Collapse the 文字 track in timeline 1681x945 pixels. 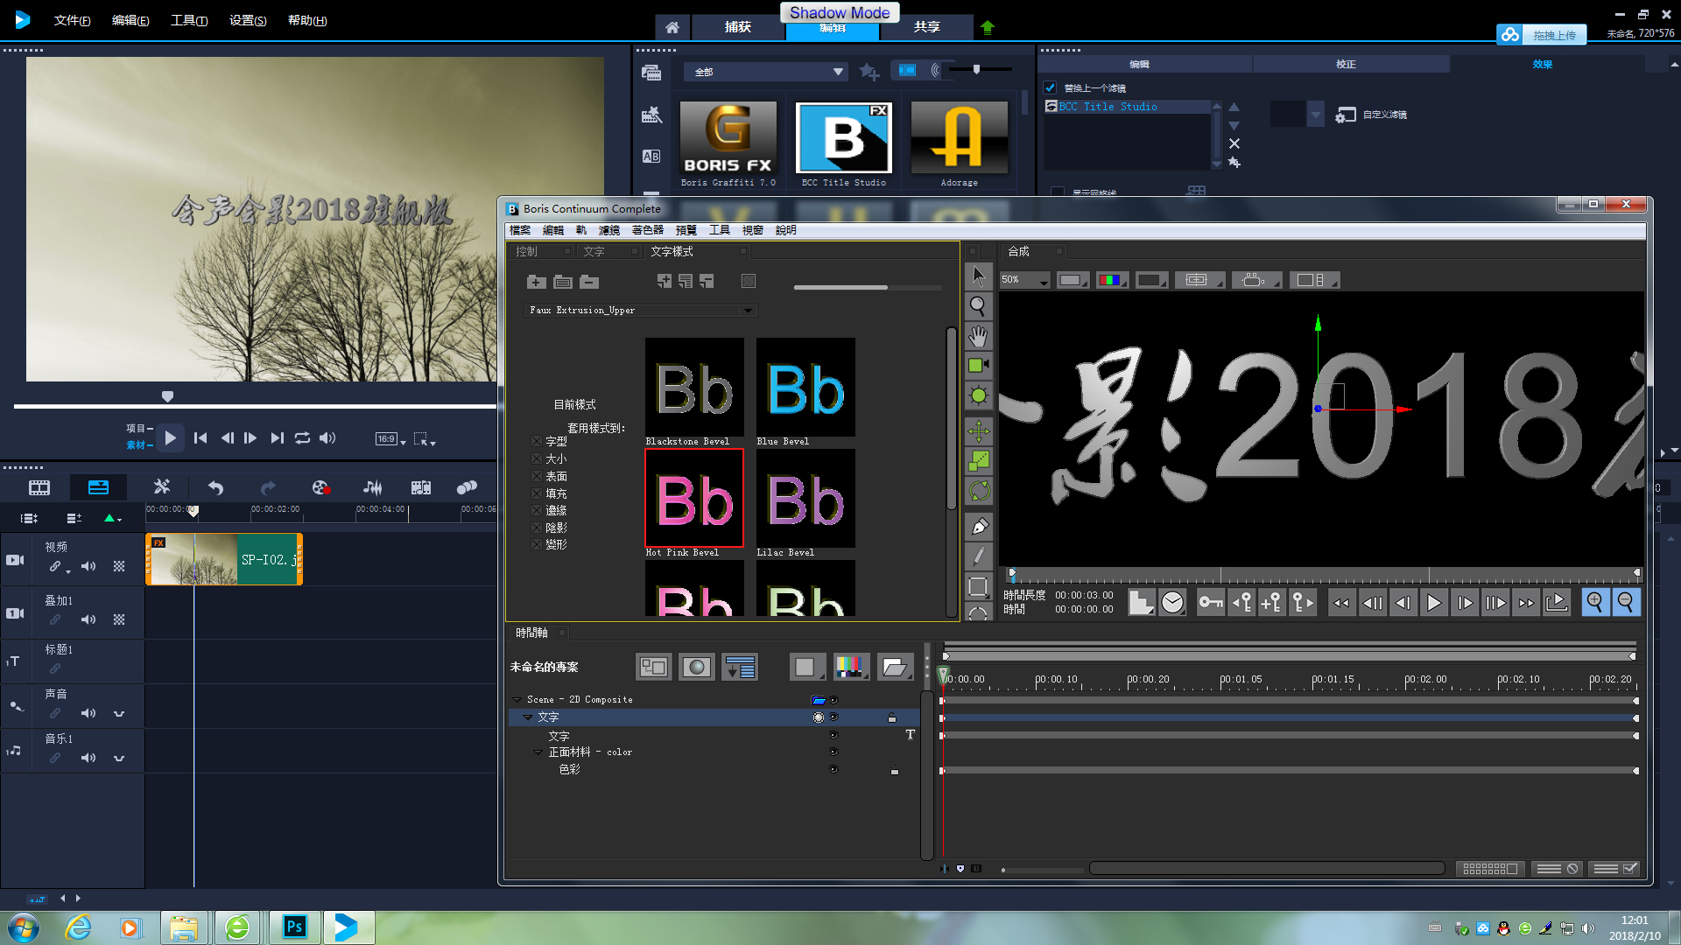pos(527,717)
